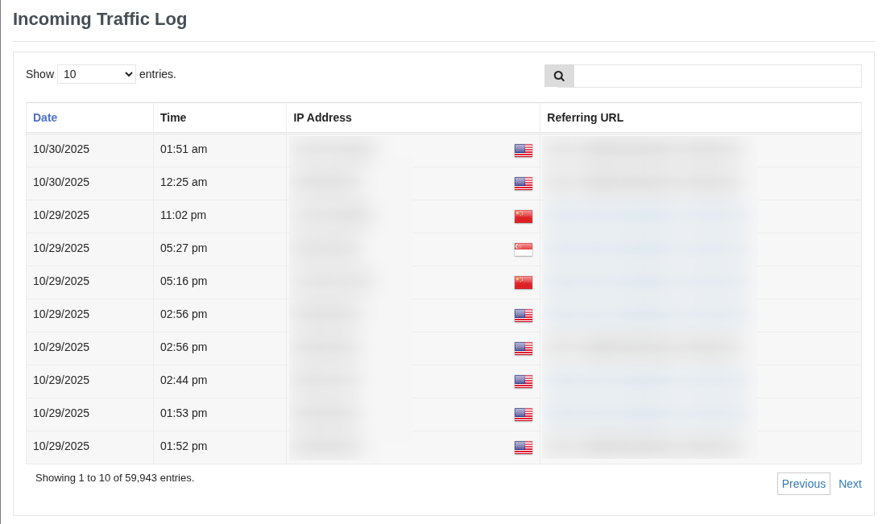Click the Previous pagination button

[803, 483]
